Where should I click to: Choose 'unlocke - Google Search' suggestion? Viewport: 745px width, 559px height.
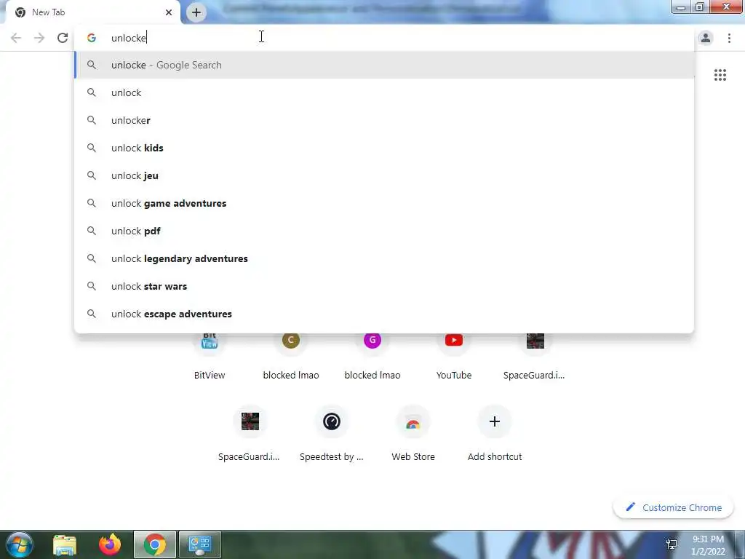pos(384,65)
